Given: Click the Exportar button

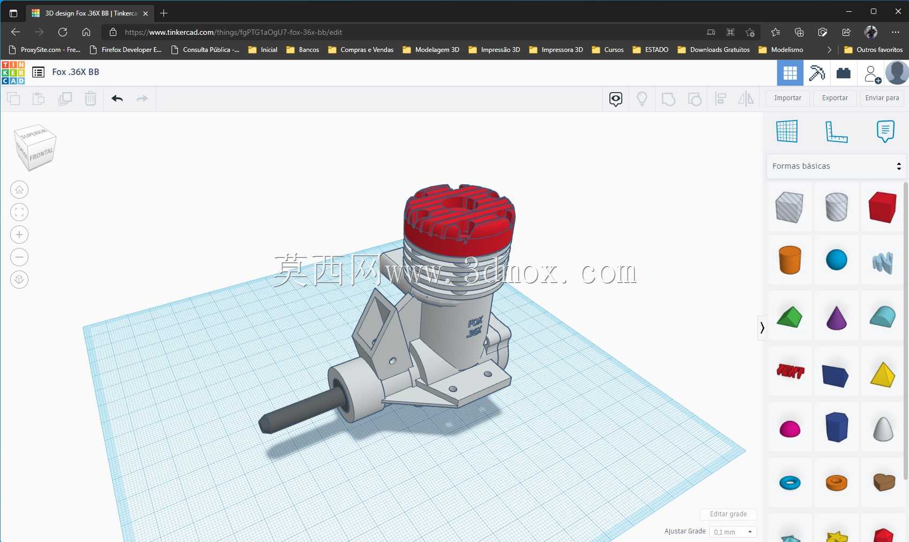Looking at the screenshot, I should (x=835, y=98).
